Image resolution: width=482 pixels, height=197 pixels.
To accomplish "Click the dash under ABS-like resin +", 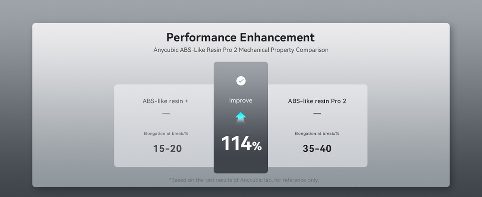I will (x=166, y=113).
